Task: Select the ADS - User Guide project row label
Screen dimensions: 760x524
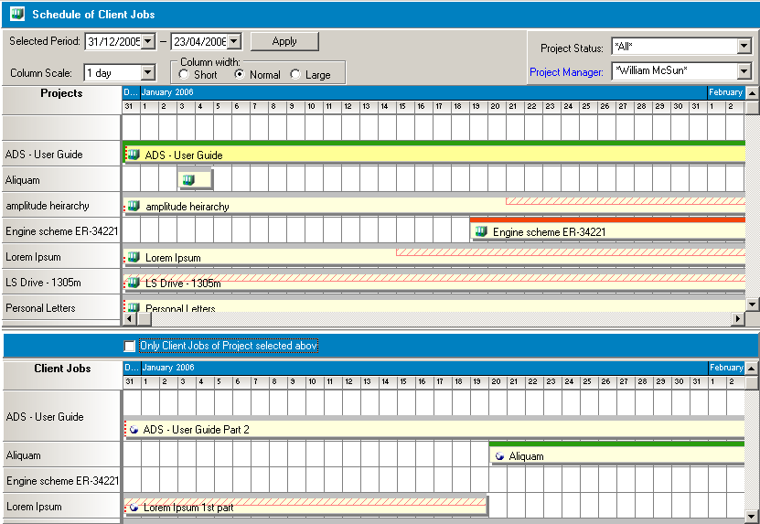Action: 61,155
